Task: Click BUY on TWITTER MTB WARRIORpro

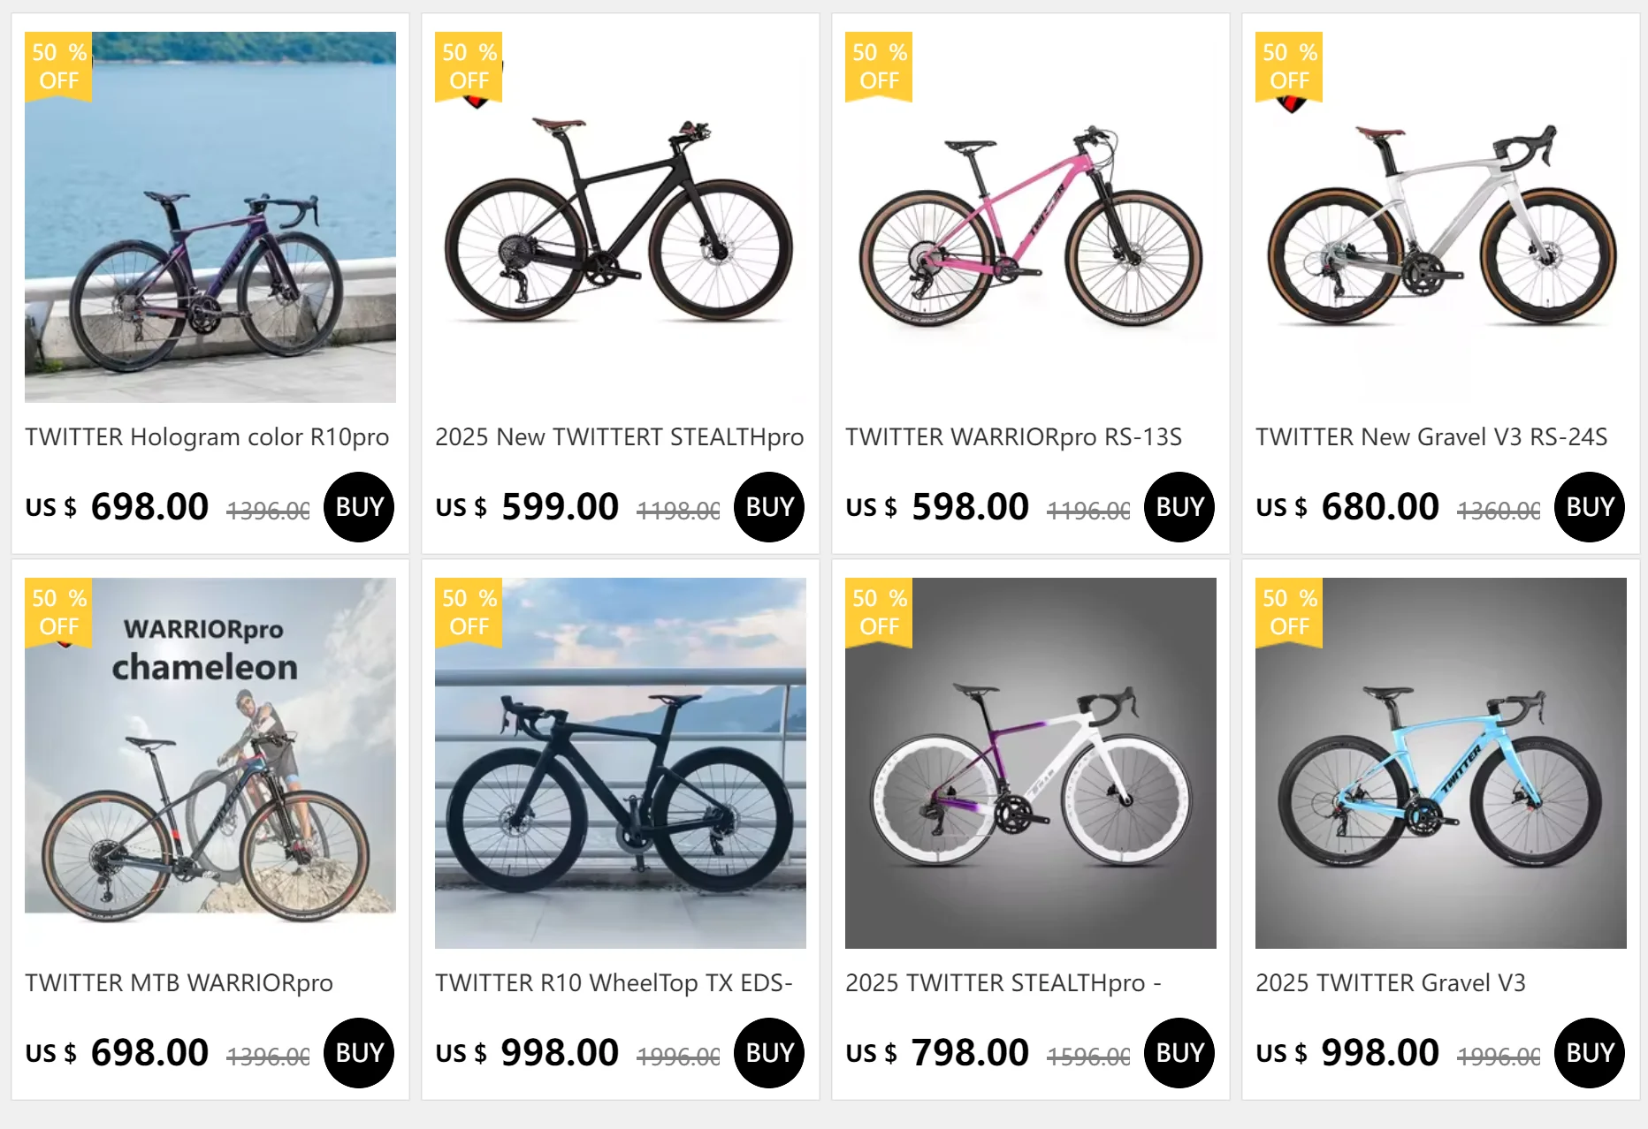Action: (x=359, y=1053)
